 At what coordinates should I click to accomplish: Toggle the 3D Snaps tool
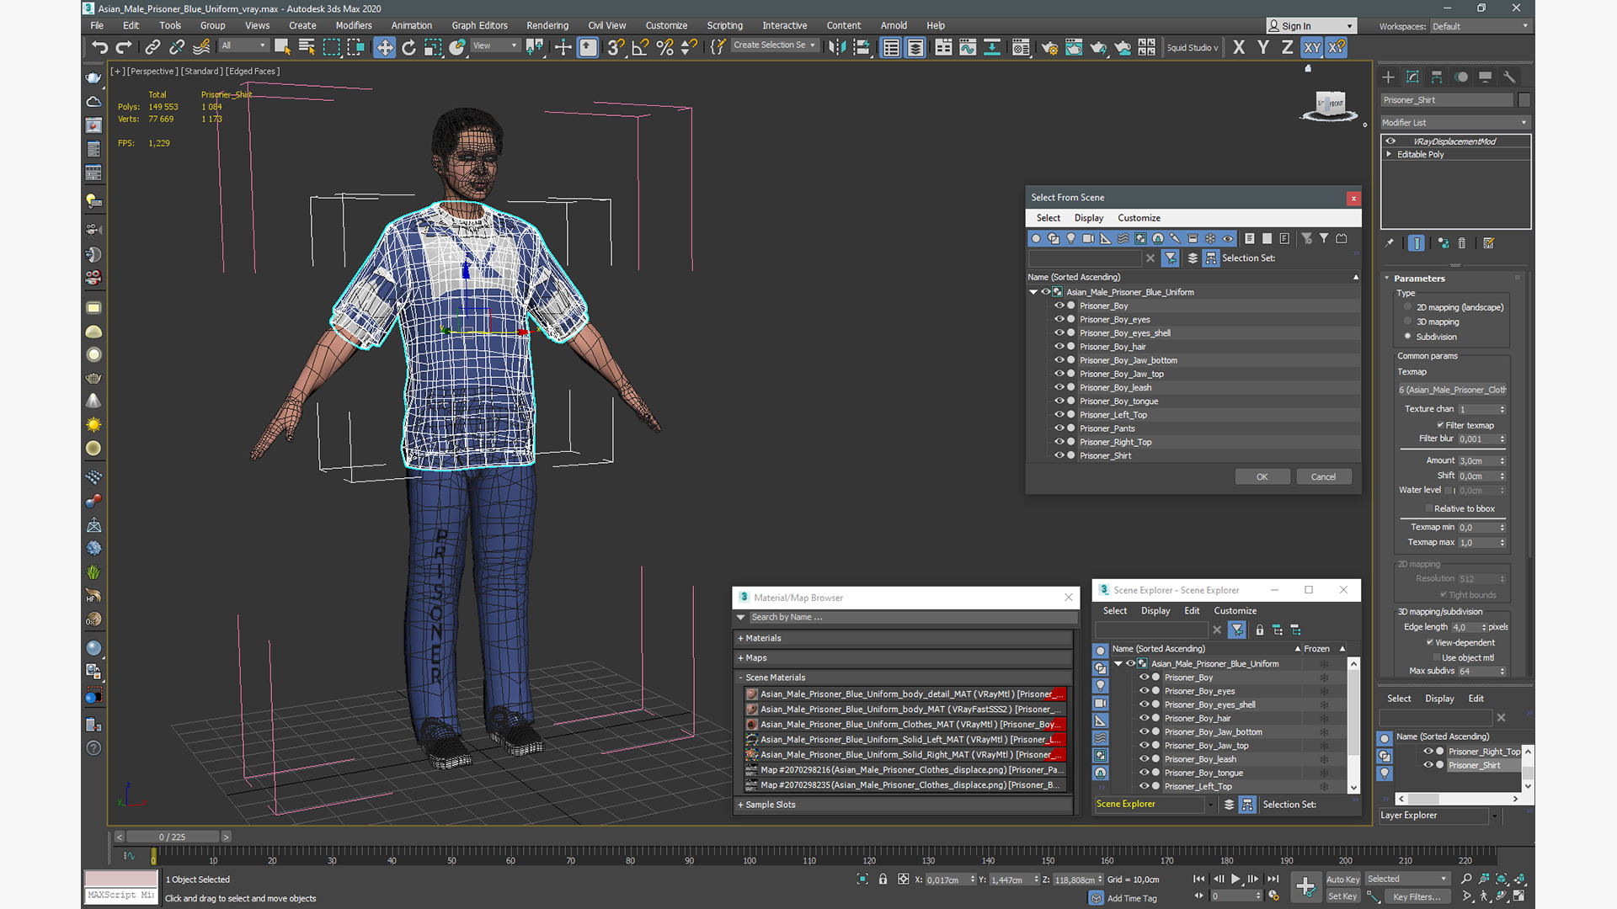point(616,47)
